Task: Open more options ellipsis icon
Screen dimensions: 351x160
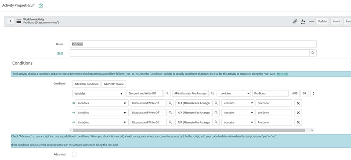Action: tap(311, 21)
